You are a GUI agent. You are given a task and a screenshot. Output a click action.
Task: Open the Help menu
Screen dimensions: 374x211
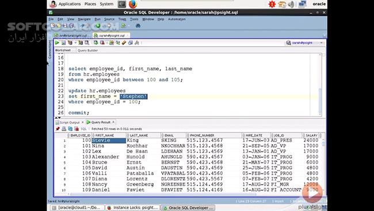tap(161, 19)
